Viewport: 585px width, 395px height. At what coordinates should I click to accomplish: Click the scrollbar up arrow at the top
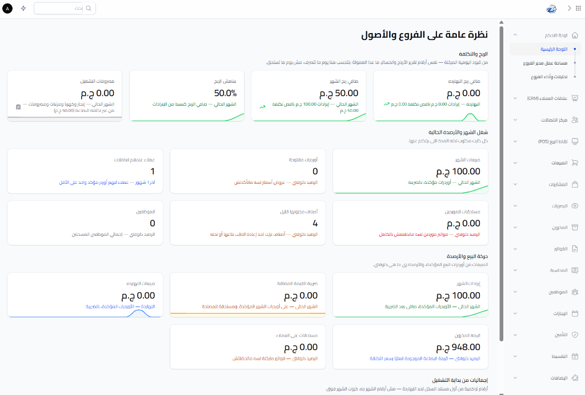502,22
